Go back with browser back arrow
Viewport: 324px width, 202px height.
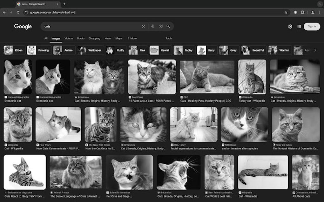click(x=4, y=12)
